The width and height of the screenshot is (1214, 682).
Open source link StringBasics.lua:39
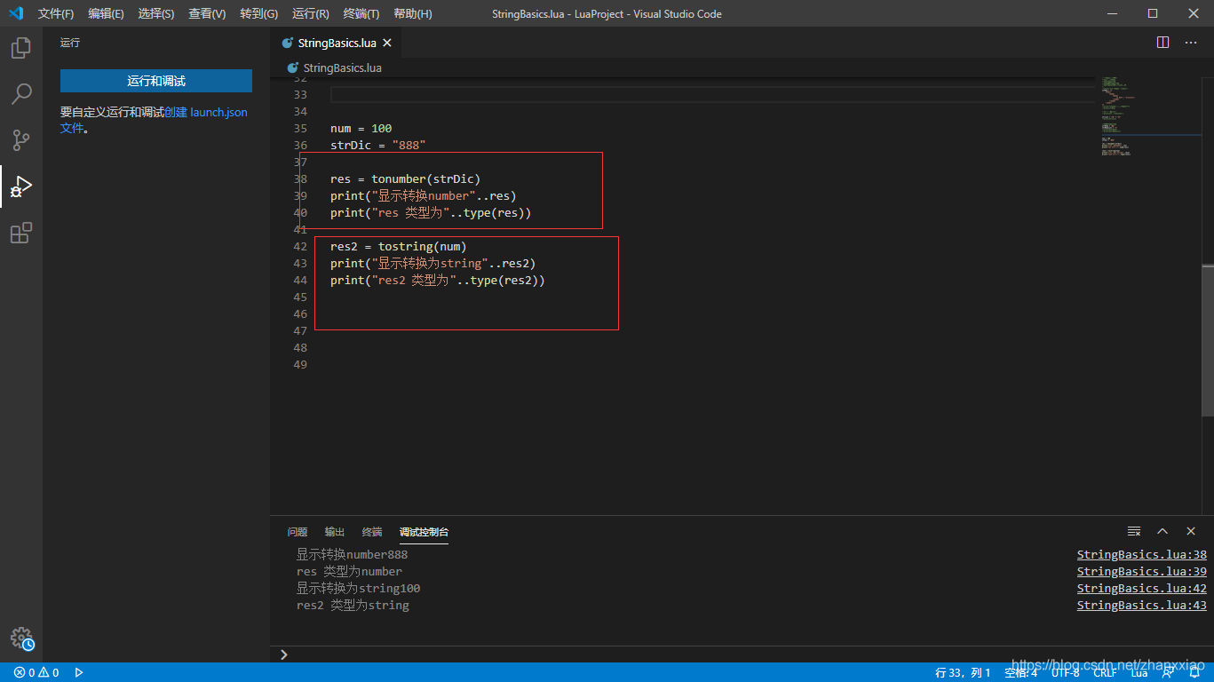1142,572
